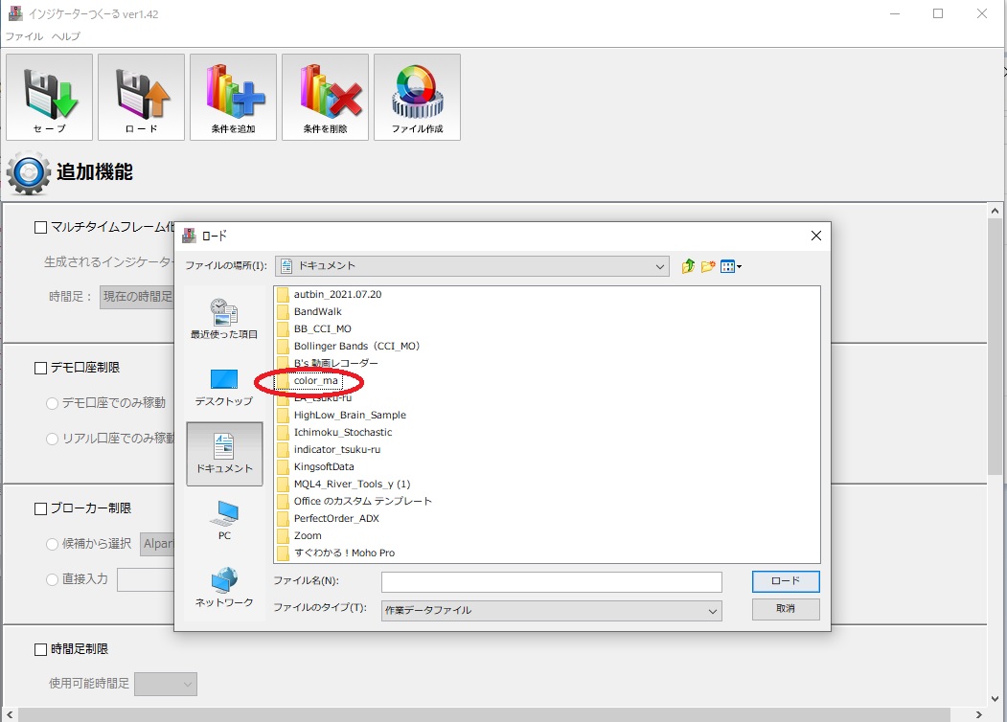Toggle the 時間足制限 checkbox

[40, 649]
